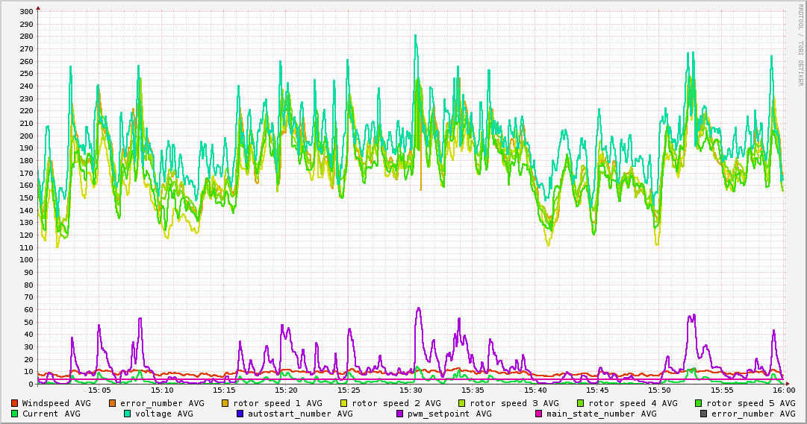Screen dimensions: 807x424
Task: Click the 0 value on the y-axis
Action: pyautogui.click(x=31, y=385)
